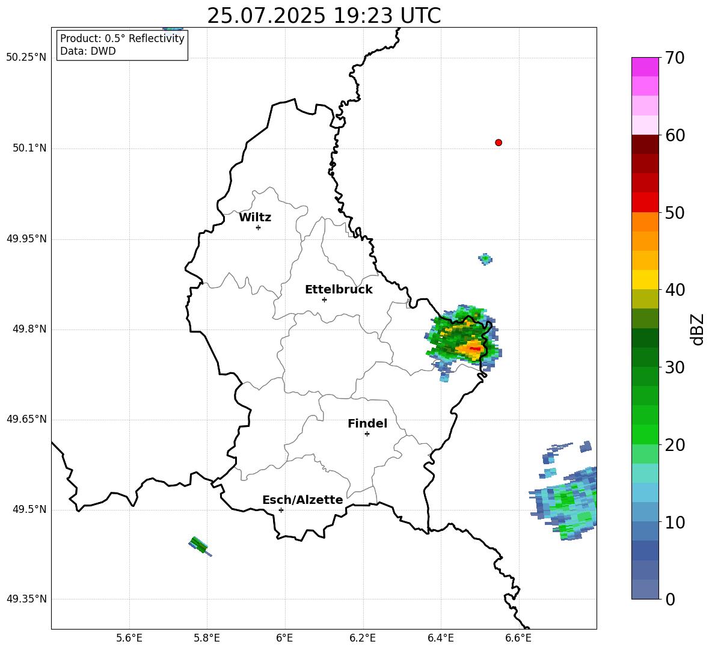Viewport: 712px width, 650px height.
Task: Click the longitude label '6°E'
Action: pyautogui.click(x=284, y=638)
